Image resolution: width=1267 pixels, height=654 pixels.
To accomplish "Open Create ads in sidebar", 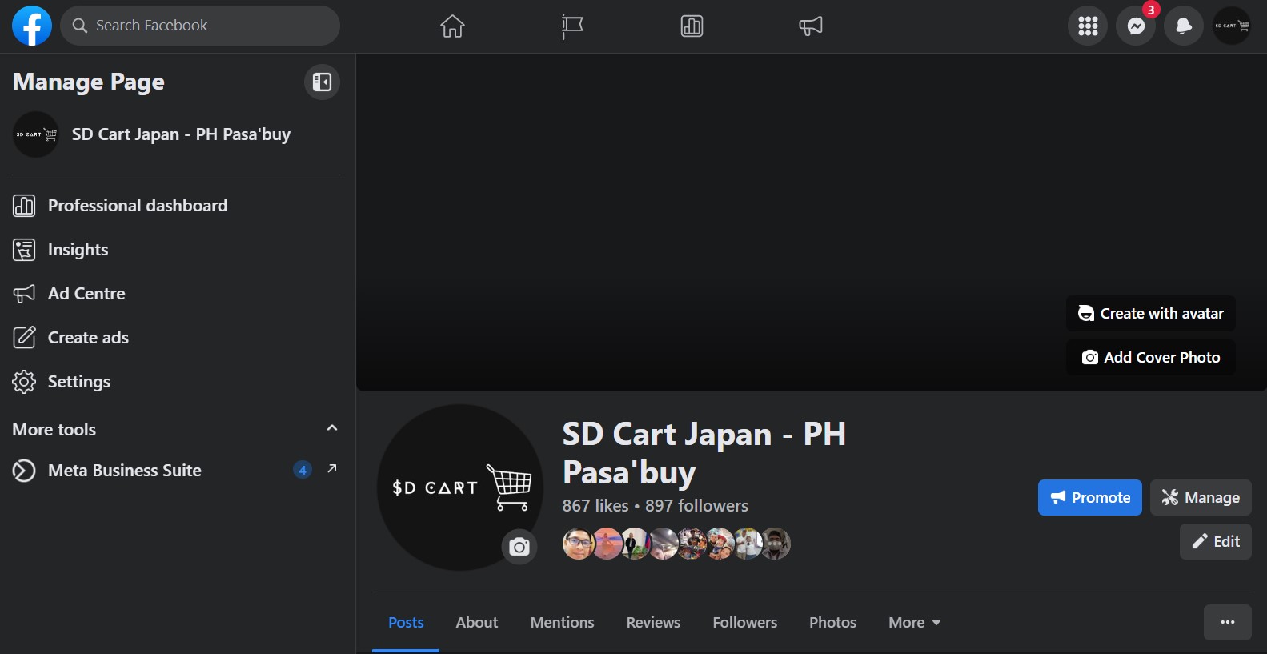I will pos(176,338).
